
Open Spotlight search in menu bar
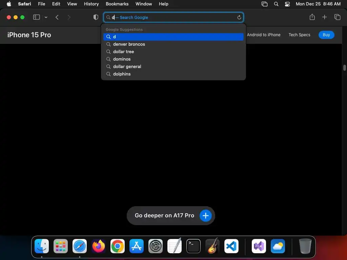click(276, 4)
